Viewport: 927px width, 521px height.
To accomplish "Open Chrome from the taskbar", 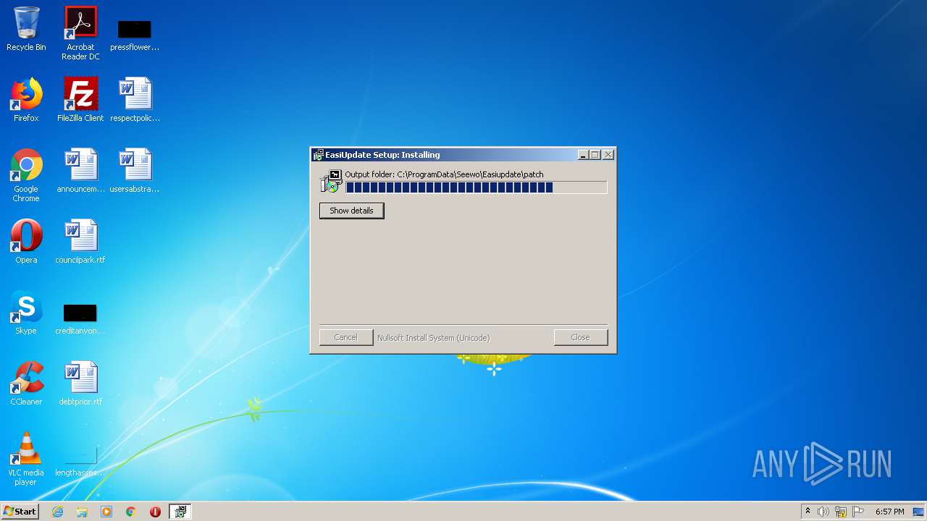I will pos(131,512).
